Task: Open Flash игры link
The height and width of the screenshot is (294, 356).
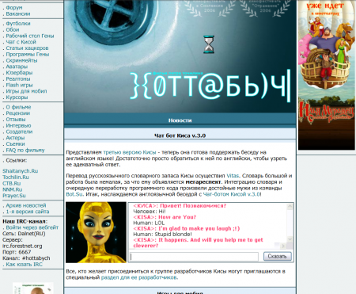Action: click(19, 85)
